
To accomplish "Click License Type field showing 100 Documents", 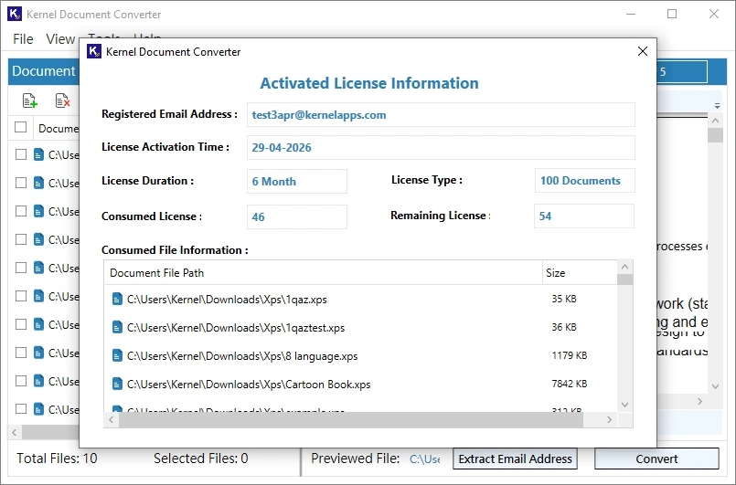I will click(x=585, y=181).
